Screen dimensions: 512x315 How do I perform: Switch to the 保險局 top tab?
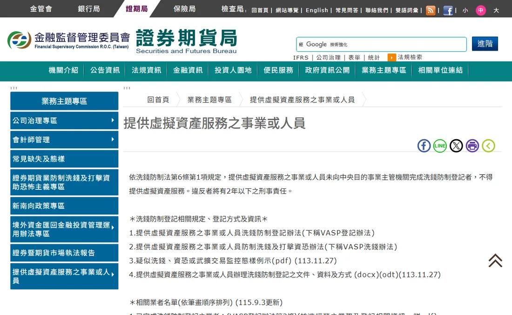click(184, 9)
